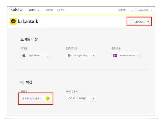Click the kakaotalk title text
The height and width of the screenshot is (122, 162).
[28, 21]
